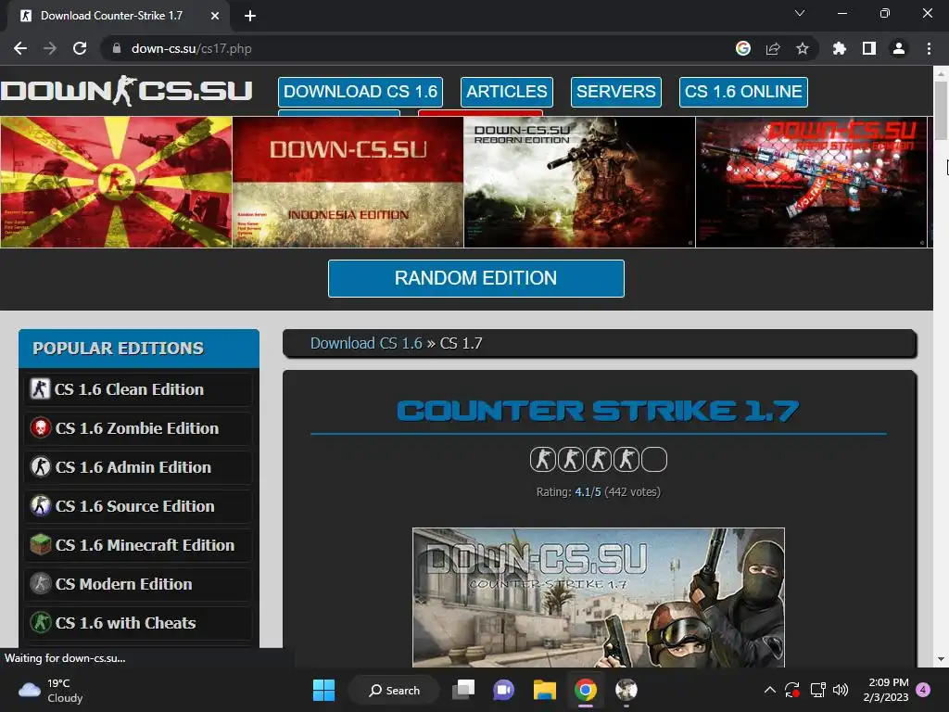Open a new browser tab
Viewport: 949px width, 712px height.
tap(250, 16)
